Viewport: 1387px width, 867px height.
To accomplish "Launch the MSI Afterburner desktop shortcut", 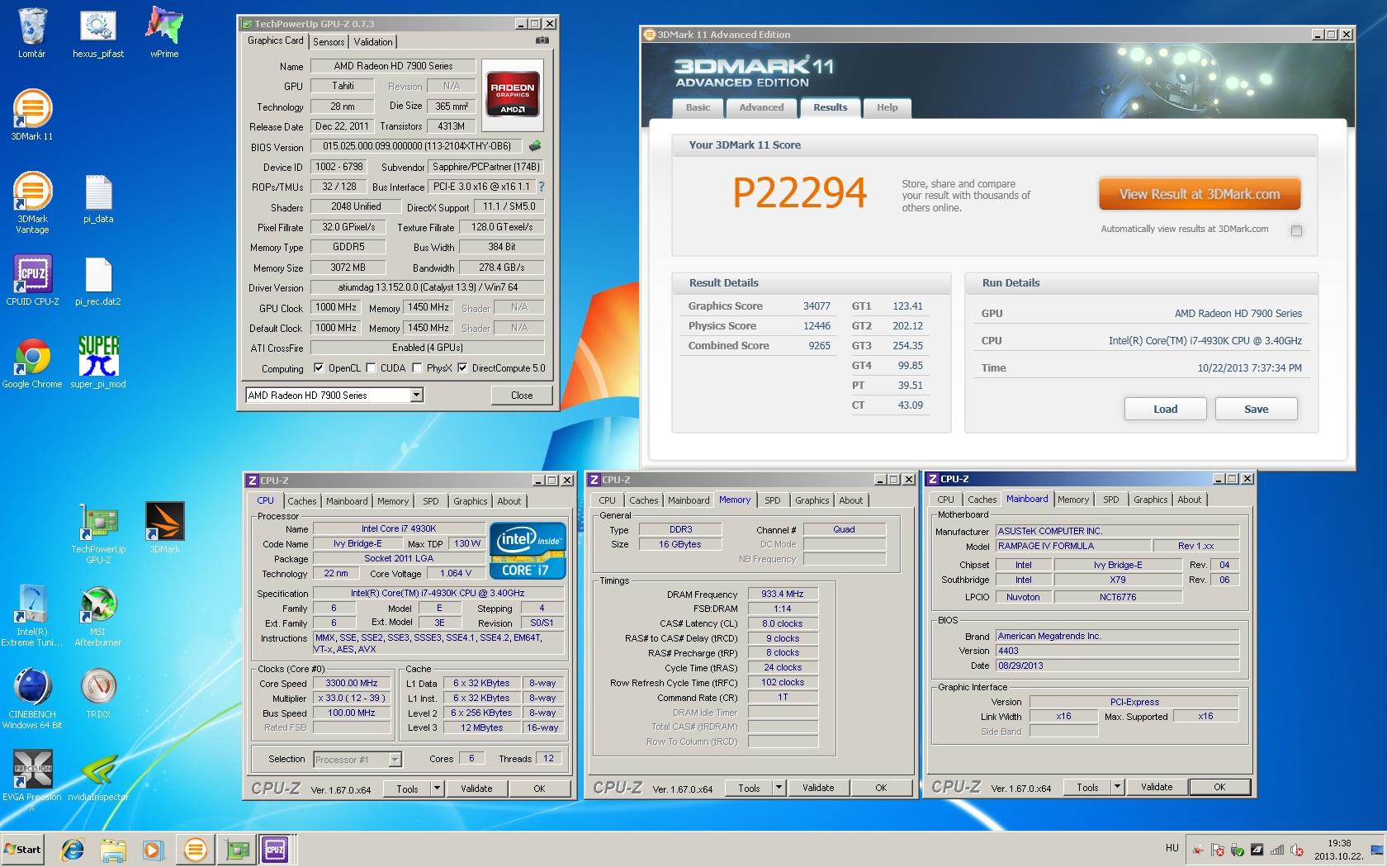I will (x=98, y=615).
